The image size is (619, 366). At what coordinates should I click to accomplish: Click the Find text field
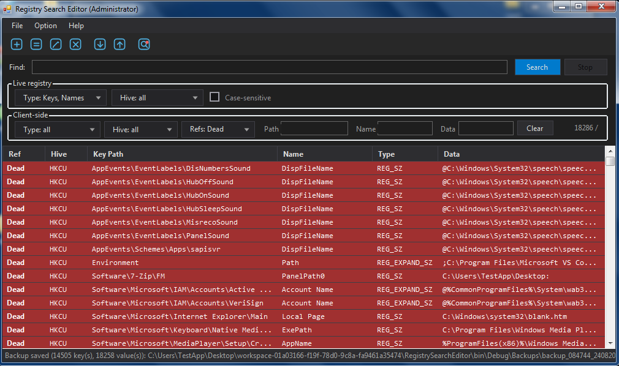[270, 67]
